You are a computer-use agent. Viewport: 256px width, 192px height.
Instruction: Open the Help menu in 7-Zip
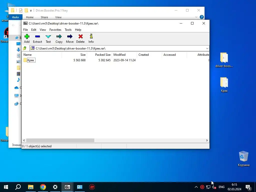pos(78,30)
